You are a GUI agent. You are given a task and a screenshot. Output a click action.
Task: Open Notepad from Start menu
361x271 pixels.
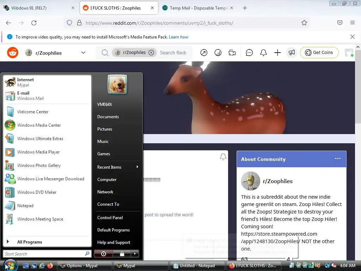tap(47, 206)
